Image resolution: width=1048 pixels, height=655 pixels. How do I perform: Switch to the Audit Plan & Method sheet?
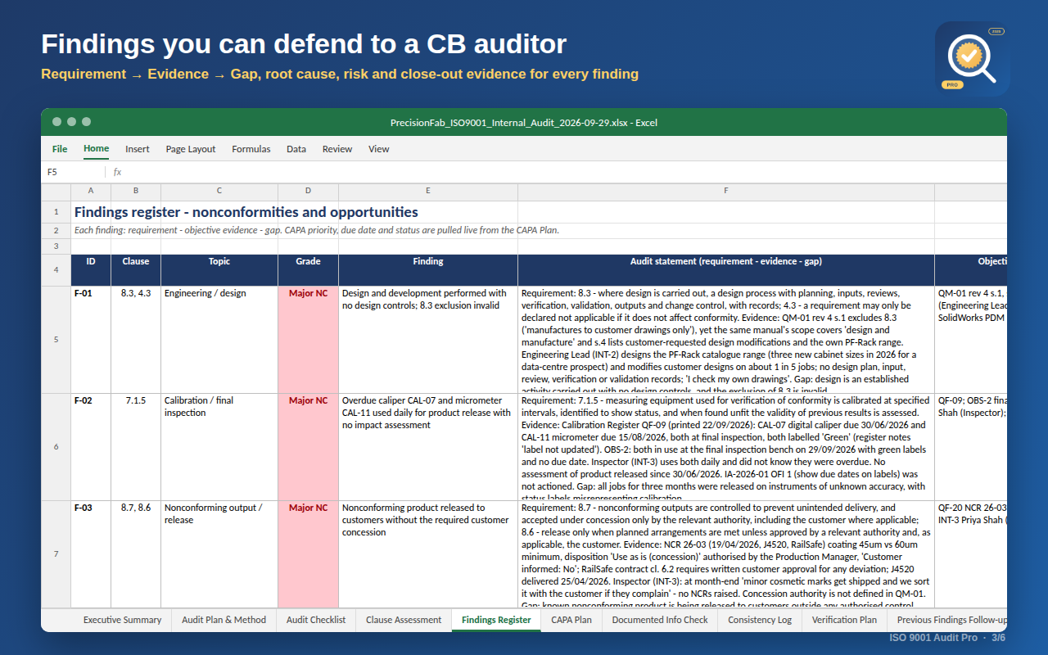click(x=224, y=620)
